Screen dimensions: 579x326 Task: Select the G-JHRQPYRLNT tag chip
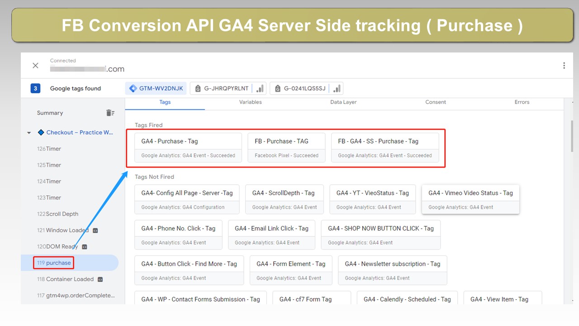coord(228,88)
